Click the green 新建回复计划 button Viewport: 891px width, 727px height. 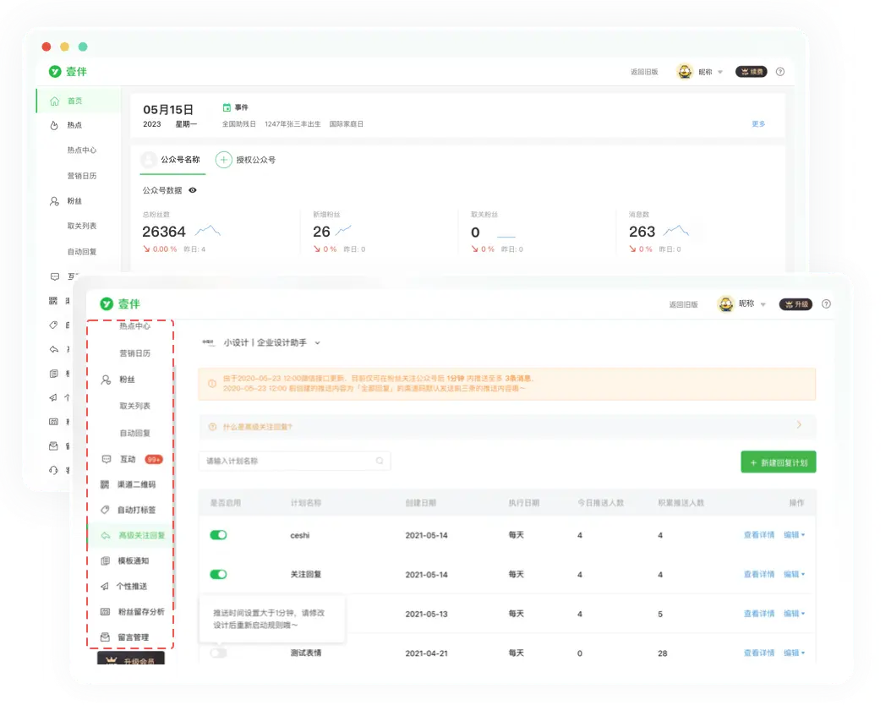point(778,462)
